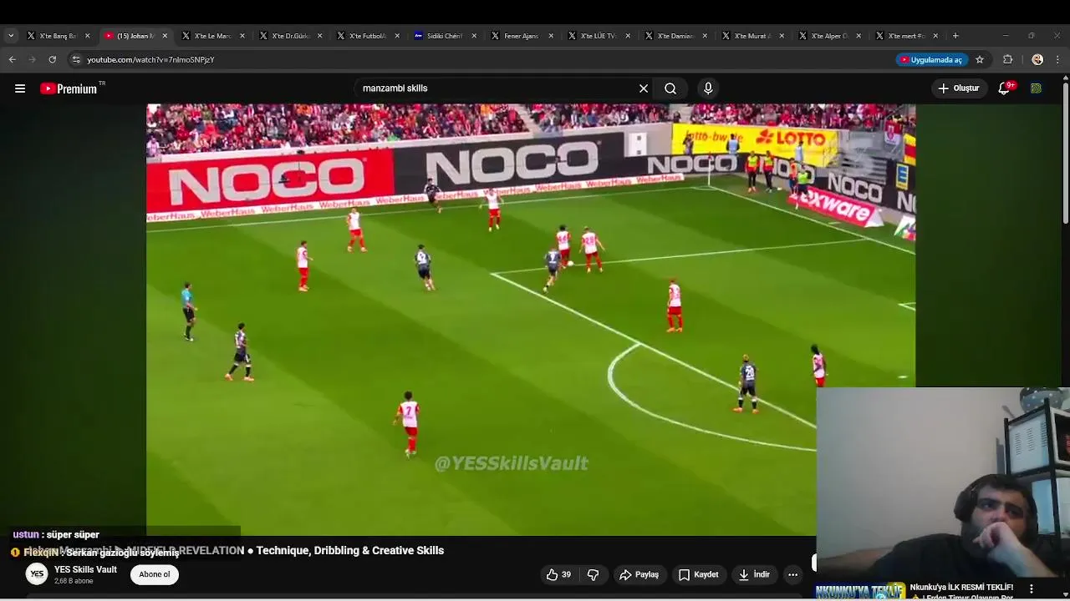The height and width of the screenshot is (601, 1070).
Task: Close the X'te LÜE TV tab
Action: point(628,36)
